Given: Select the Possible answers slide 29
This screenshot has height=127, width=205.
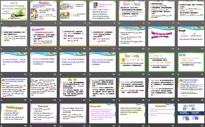Looking at the screenshot, I should point(14,113).
